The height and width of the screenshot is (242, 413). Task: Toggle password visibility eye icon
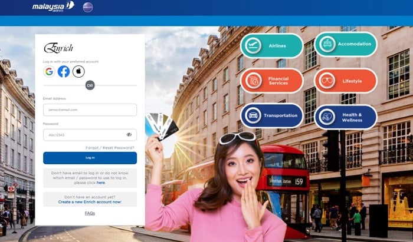(x=129, y=134)
